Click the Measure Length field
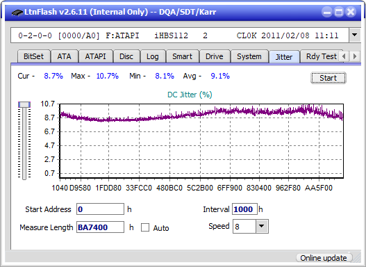Image resolution: width=366 pixels, height=267 pixels. pyautogui.click(x=100, y=227)
